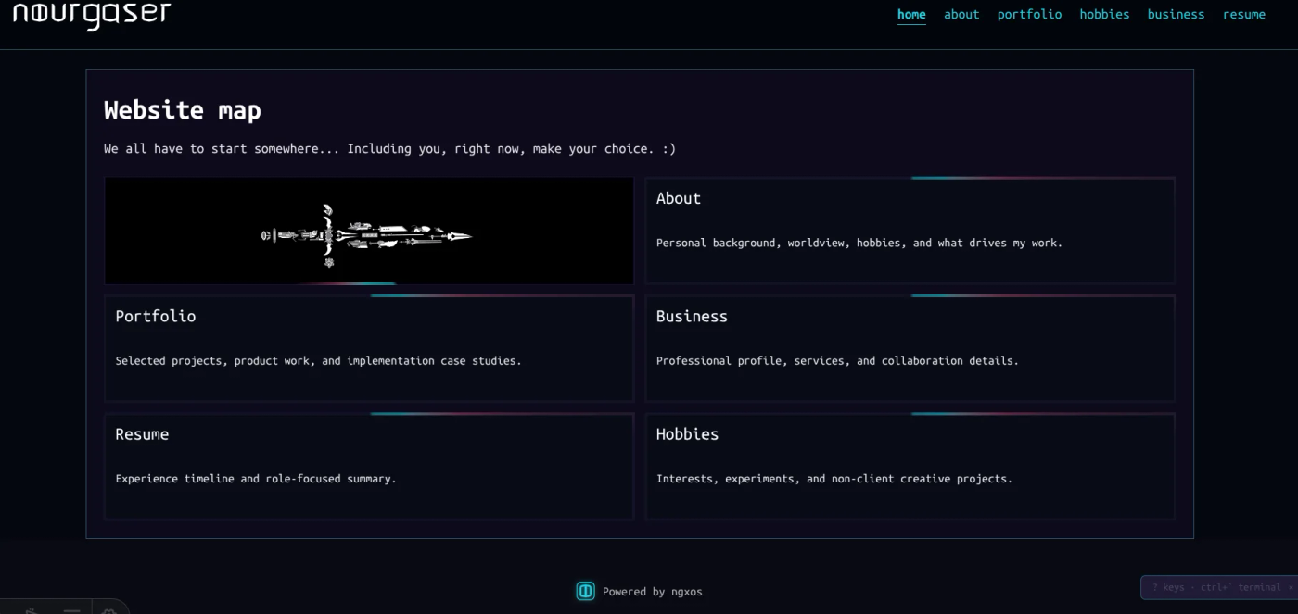Viewport: 1298px width, 614px height.
Task: Open the about nav link
Action: (x=961, y=14)
